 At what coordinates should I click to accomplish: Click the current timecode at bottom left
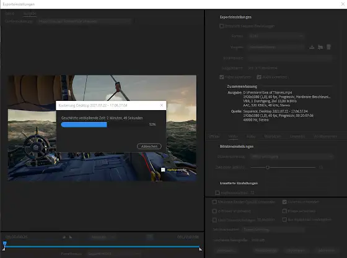16,237
